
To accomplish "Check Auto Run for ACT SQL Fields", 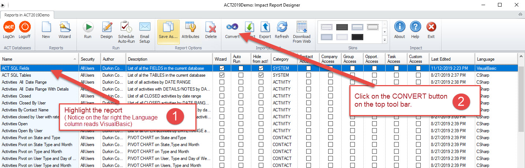I will tap(240, 68).
